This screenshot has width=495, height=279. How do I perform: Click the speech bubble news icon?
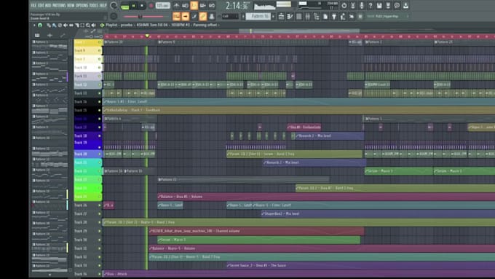pyautogui.click(x=397, y=5)
